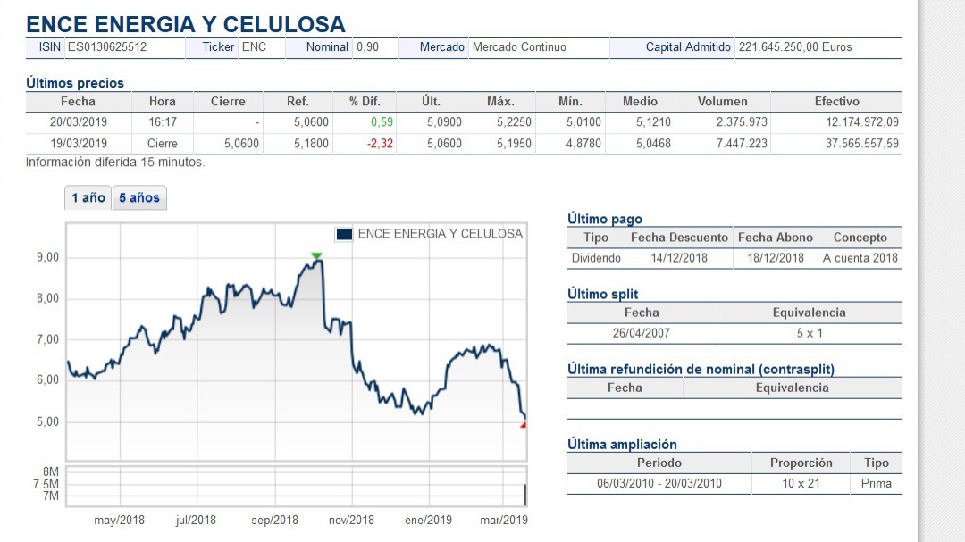Click the Medio value 5,1210

click(653, 121)
